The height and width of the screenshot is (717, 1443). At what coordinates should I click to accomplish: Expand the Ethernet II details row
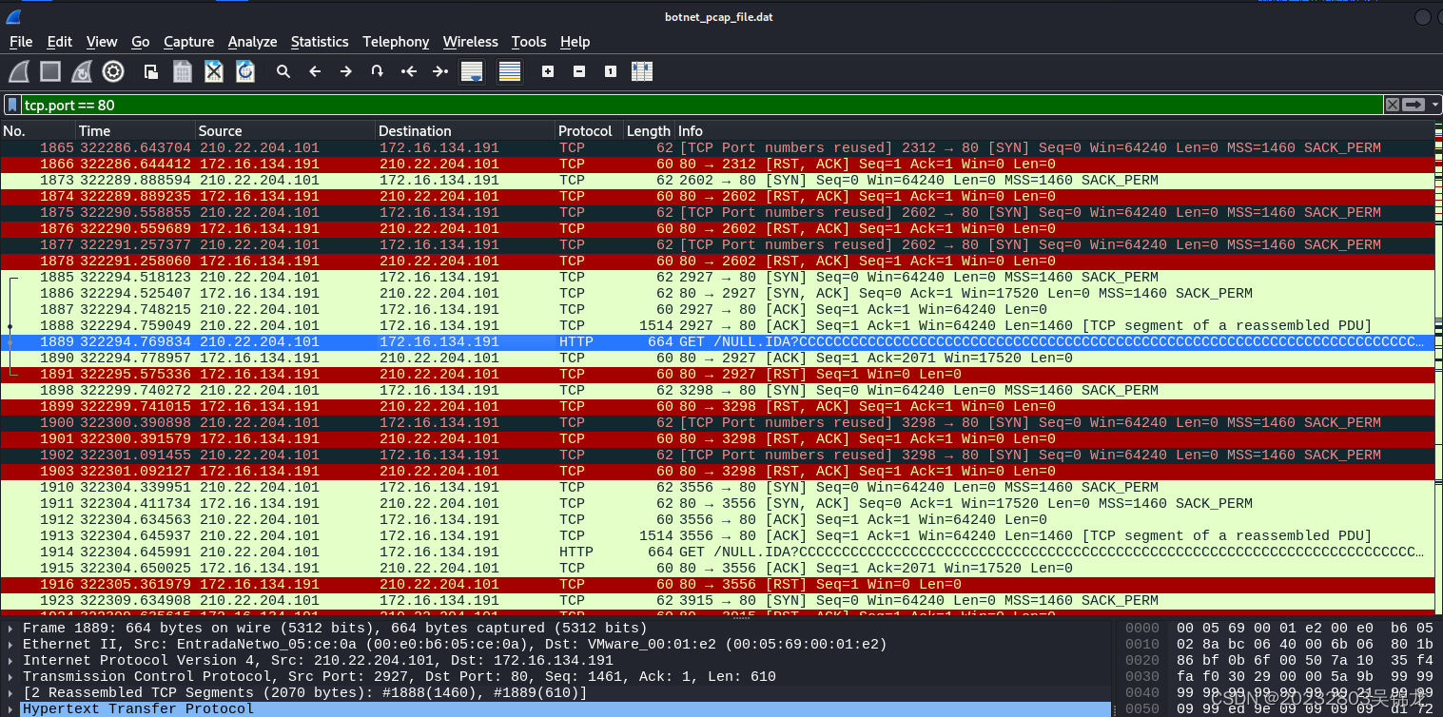[x=11, y=645]
